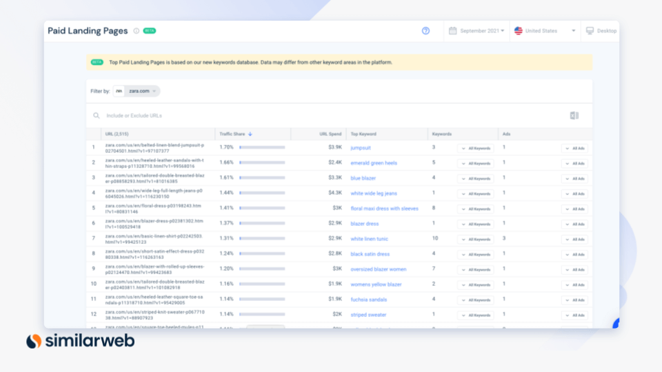The width and height of the screenshot is (662, 372).
Task: Click the 1.44% traffic share bar
Action: tap(262, 193)
